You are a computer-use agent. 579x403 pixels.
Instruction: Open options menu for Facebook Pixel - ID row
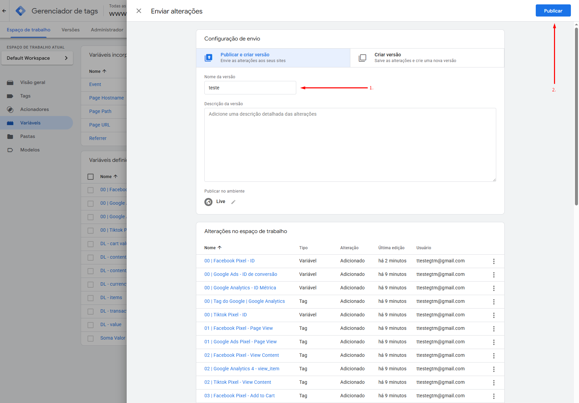coord(494,261)
